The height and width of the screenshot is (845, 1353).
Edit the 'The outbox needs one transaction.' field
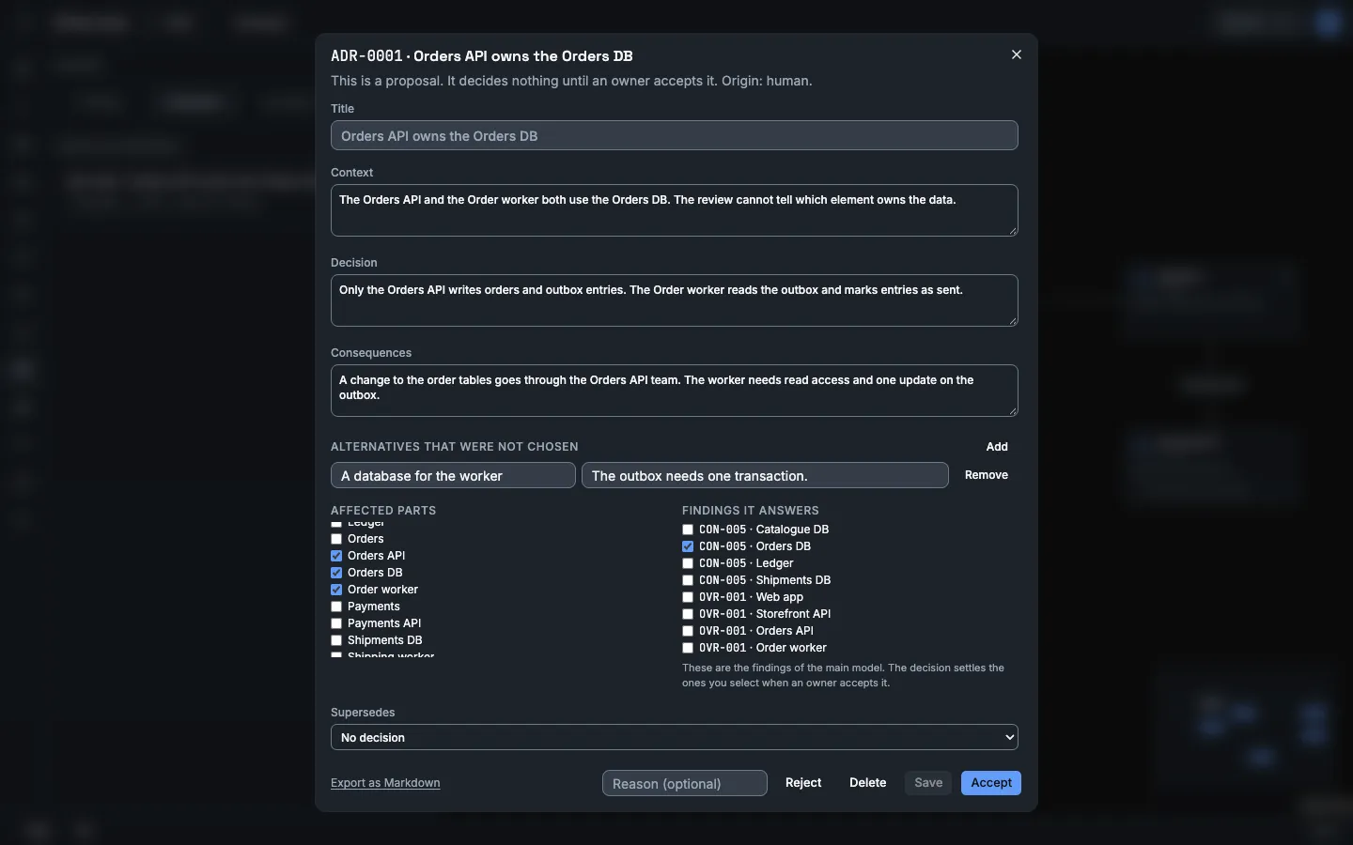765,475
